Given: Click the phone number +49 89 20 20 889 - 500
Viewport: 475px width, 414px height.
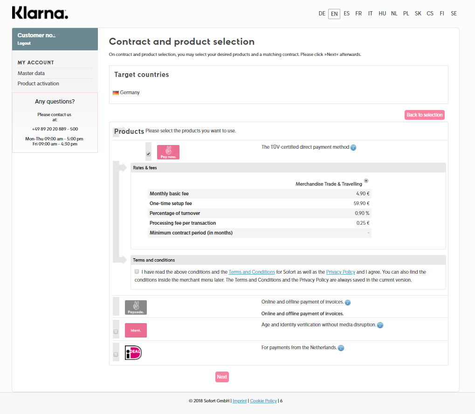Looking at the screenshot, I should pyautogui.click(x=55, y=129).
